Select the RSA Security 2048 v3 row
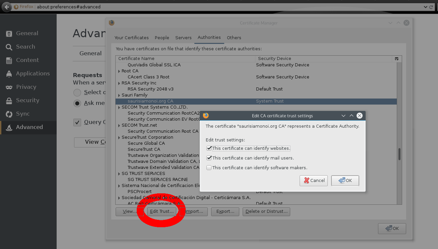Viewport: 438px width, 249px height. (256, 89)
